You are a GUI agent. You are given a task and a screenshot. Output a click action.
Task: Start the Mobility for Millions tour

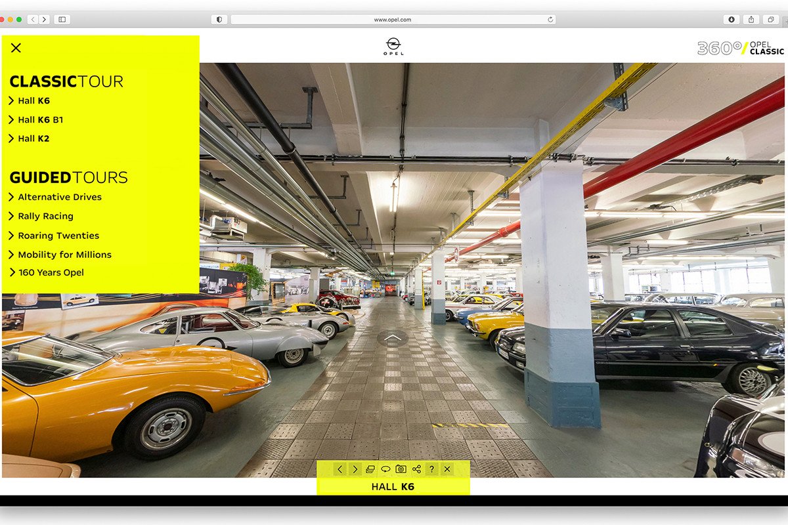coord(60,255)
